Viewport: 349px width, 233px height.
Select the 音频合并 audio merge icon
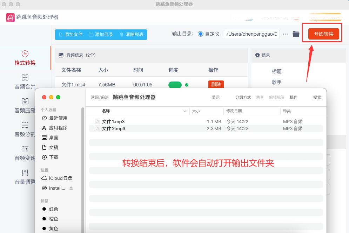25,78
